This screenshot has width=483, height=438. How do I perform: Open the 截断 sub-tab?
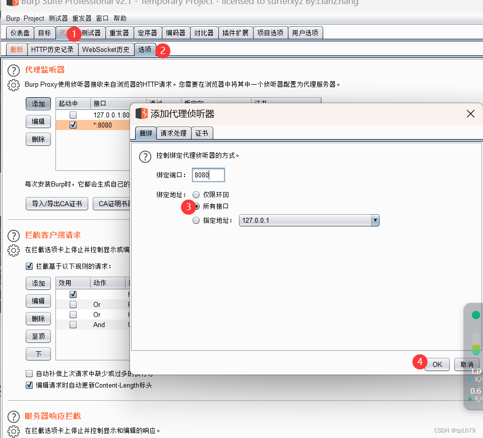(x=17, y=49)
